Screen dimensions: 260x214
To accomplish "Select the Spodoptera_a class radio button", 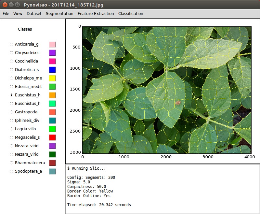I will tap(12, 171).
